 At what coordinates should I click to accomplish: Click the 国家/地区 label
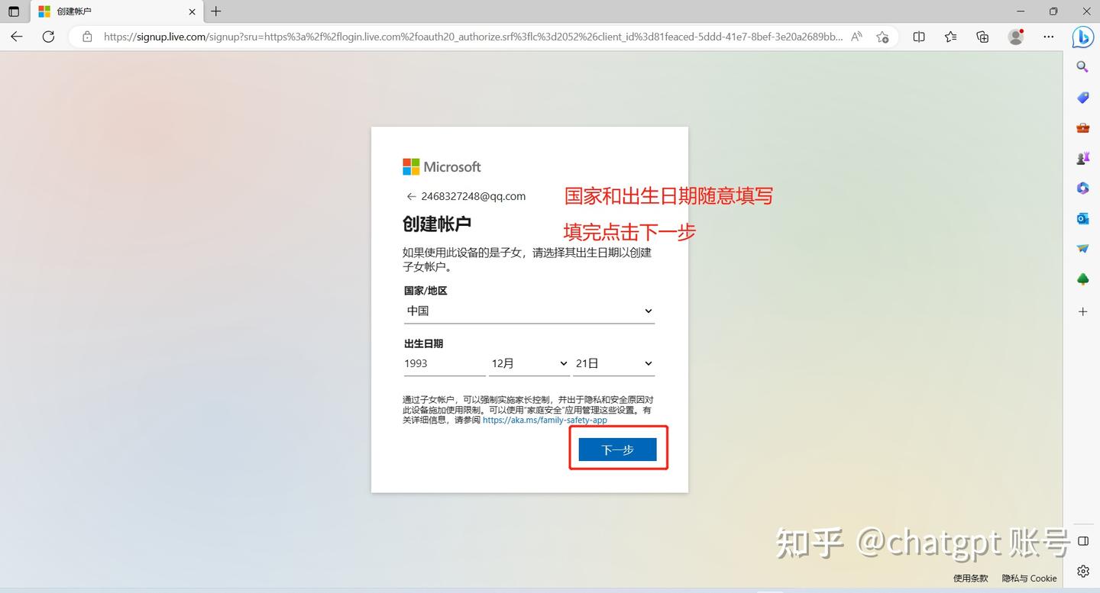point(425,291)
